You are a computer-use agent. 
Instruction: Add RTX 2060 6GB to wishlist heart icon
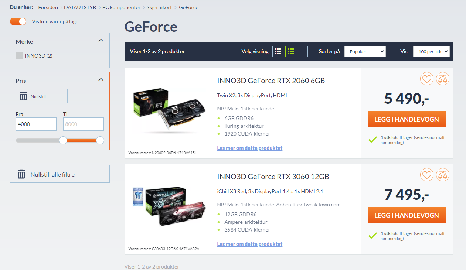[x=427, y=79]
